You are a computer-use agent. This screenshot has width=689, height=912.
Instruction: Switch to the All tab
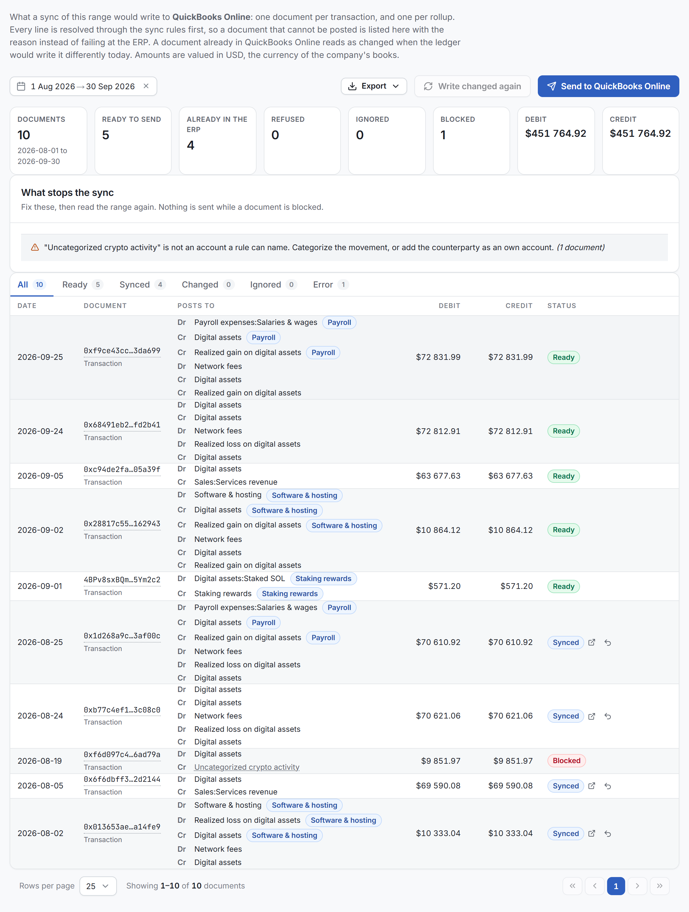click(31, 285)
